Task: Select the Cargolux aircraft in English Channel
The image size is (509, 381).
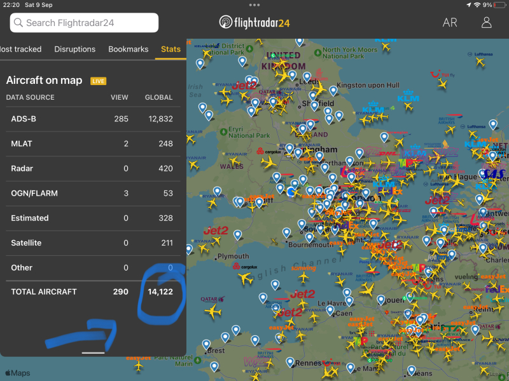Action: 246,278
